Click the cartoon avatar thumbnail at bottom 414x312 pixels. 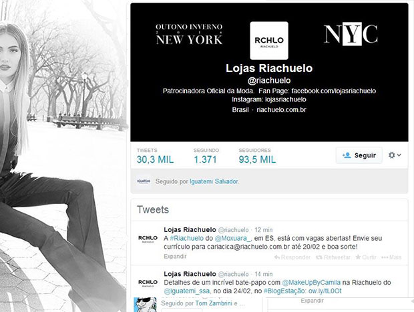pyautogui.click(x=145, y=305)
